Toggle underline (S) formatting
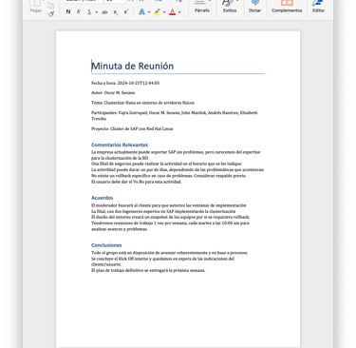Viewport: 356px width, 348px height. (x=89, y=11)
